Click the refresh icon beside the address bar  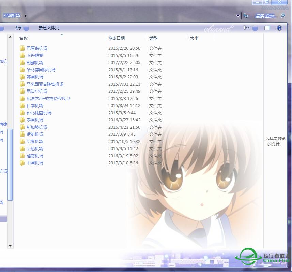pyautogui.click(x=246, y=16)
